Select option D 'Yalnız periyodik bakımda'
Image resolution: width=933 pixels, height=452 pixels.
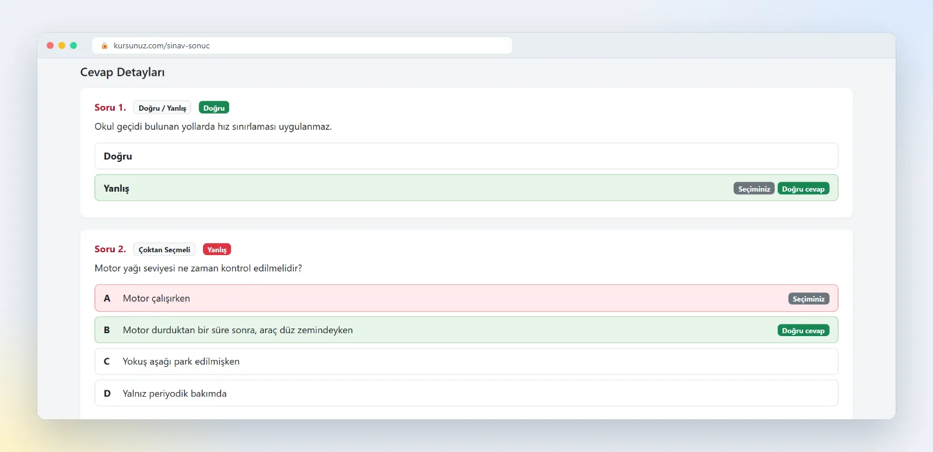point(466,393)
